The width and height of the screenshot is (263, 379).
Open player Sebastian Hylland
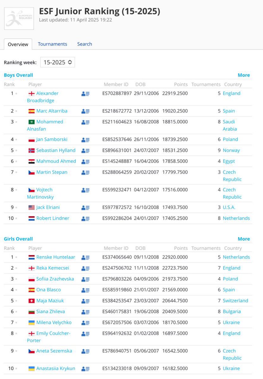[56, 150]
